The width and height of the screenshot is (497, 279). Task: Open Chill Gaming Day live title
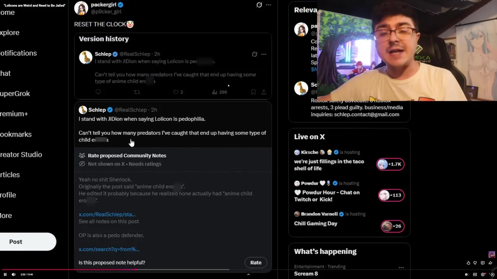point(316,224)
